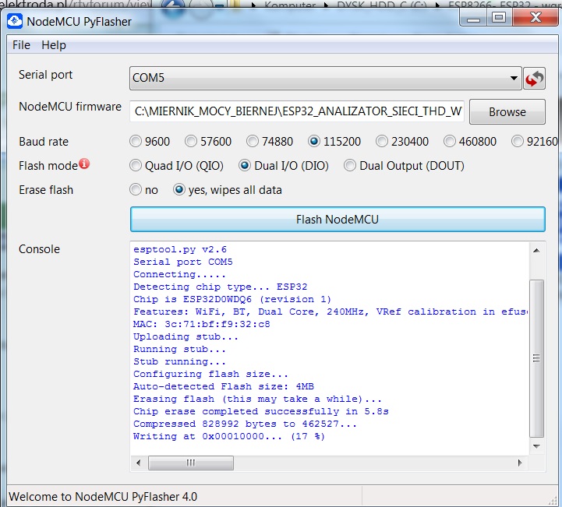Click the 'Uploading stub...' console line
The width and height of the screenshot is (562, 507).
[x=186, y=336]
